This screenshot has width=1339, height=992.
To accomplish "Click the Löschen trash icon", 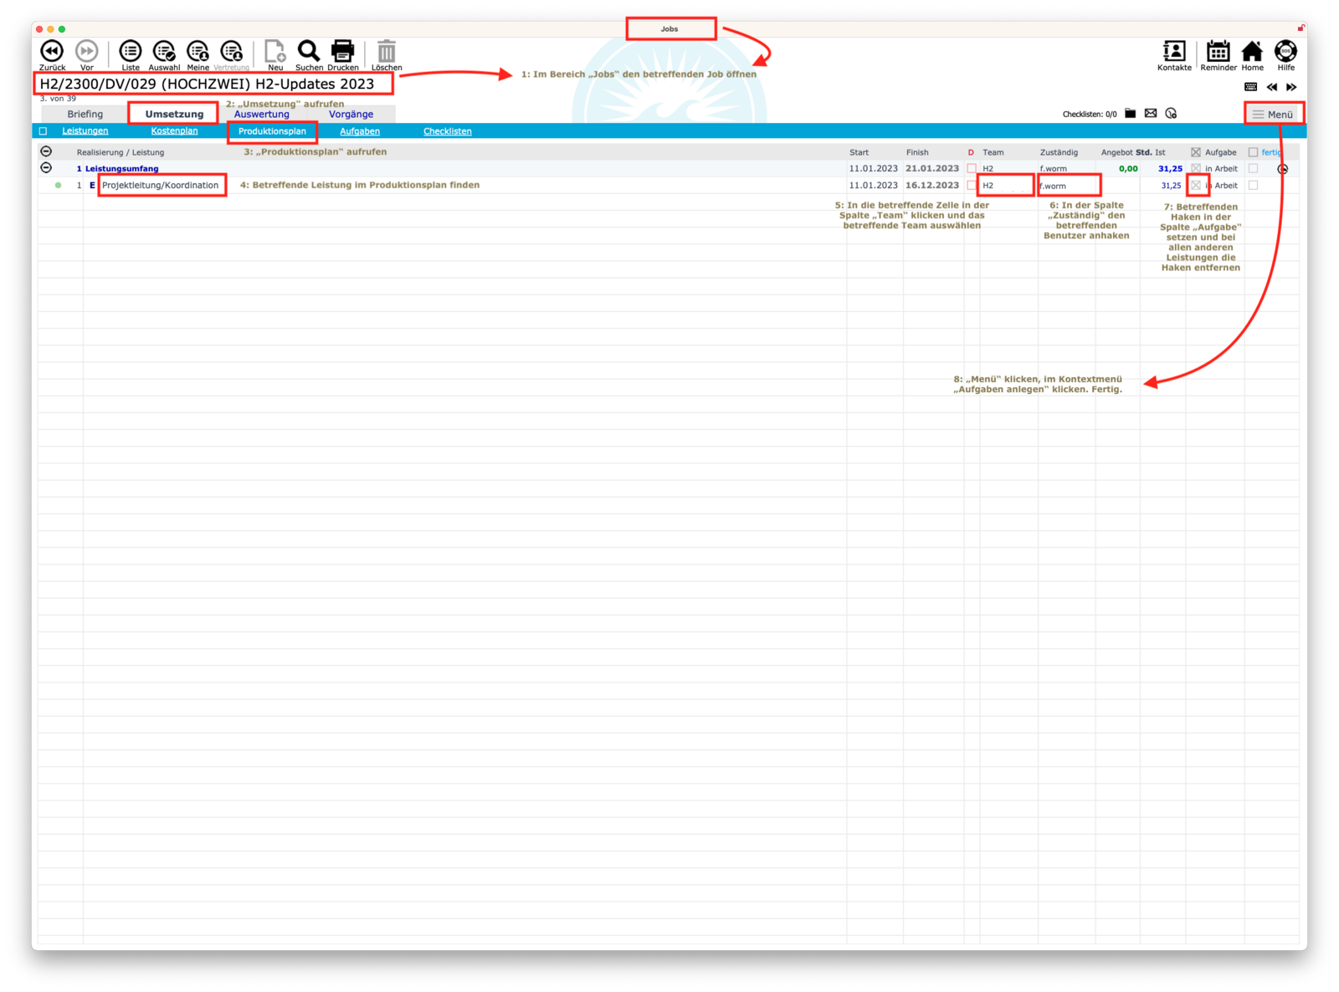I will click(386, 52).
